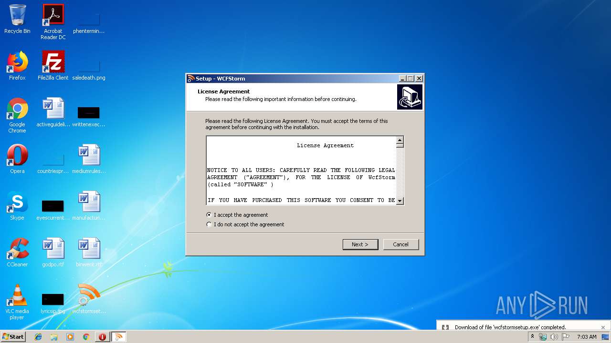This screenshot has height=343, width=611.
Task: Open Internet Explorer from taskbar
Action: (x=38, y=337)
